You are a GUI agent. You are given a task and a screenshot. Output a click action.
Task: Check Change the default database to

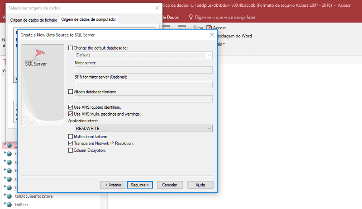(71, 48)
